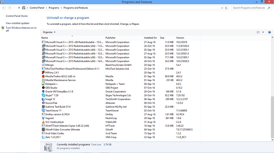Expand the address bar history dropdown

(222, 8)
